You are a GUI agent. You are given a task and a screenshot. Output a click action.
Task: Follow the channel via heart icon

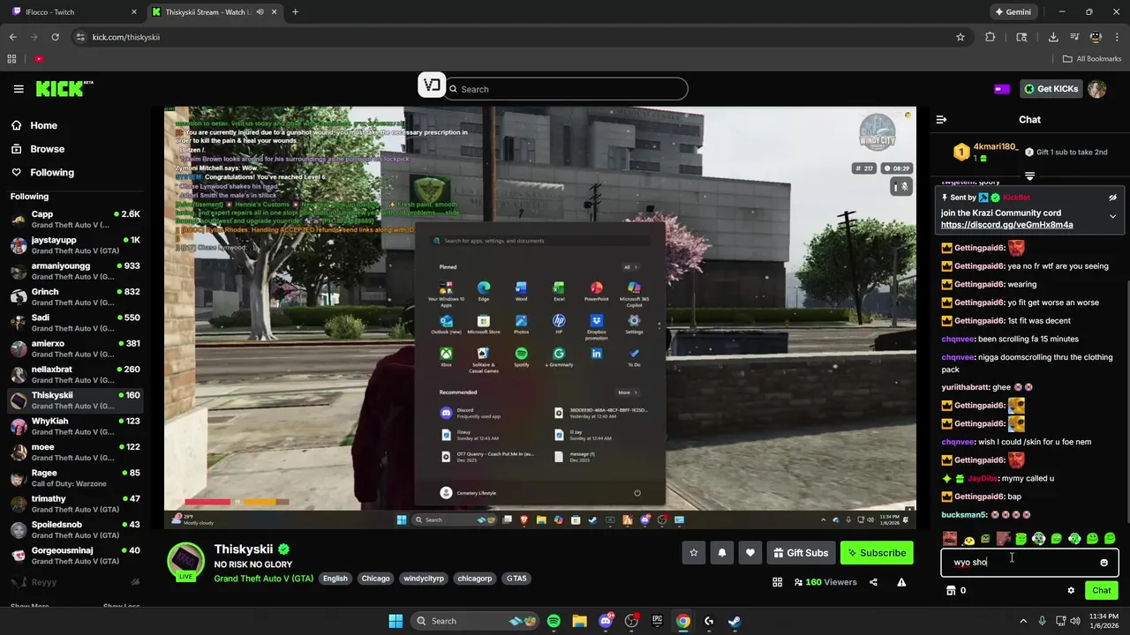pos(750,553)
